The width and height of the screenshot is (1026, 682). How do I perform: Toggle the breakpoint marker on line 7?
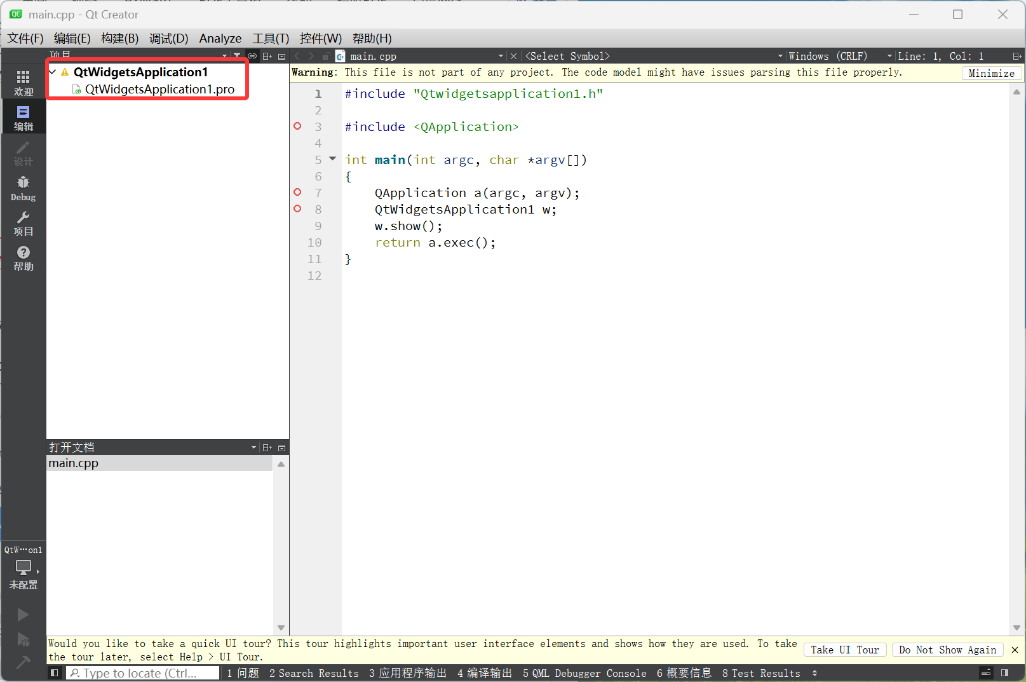pyautogui.click(x=297, y=192)
